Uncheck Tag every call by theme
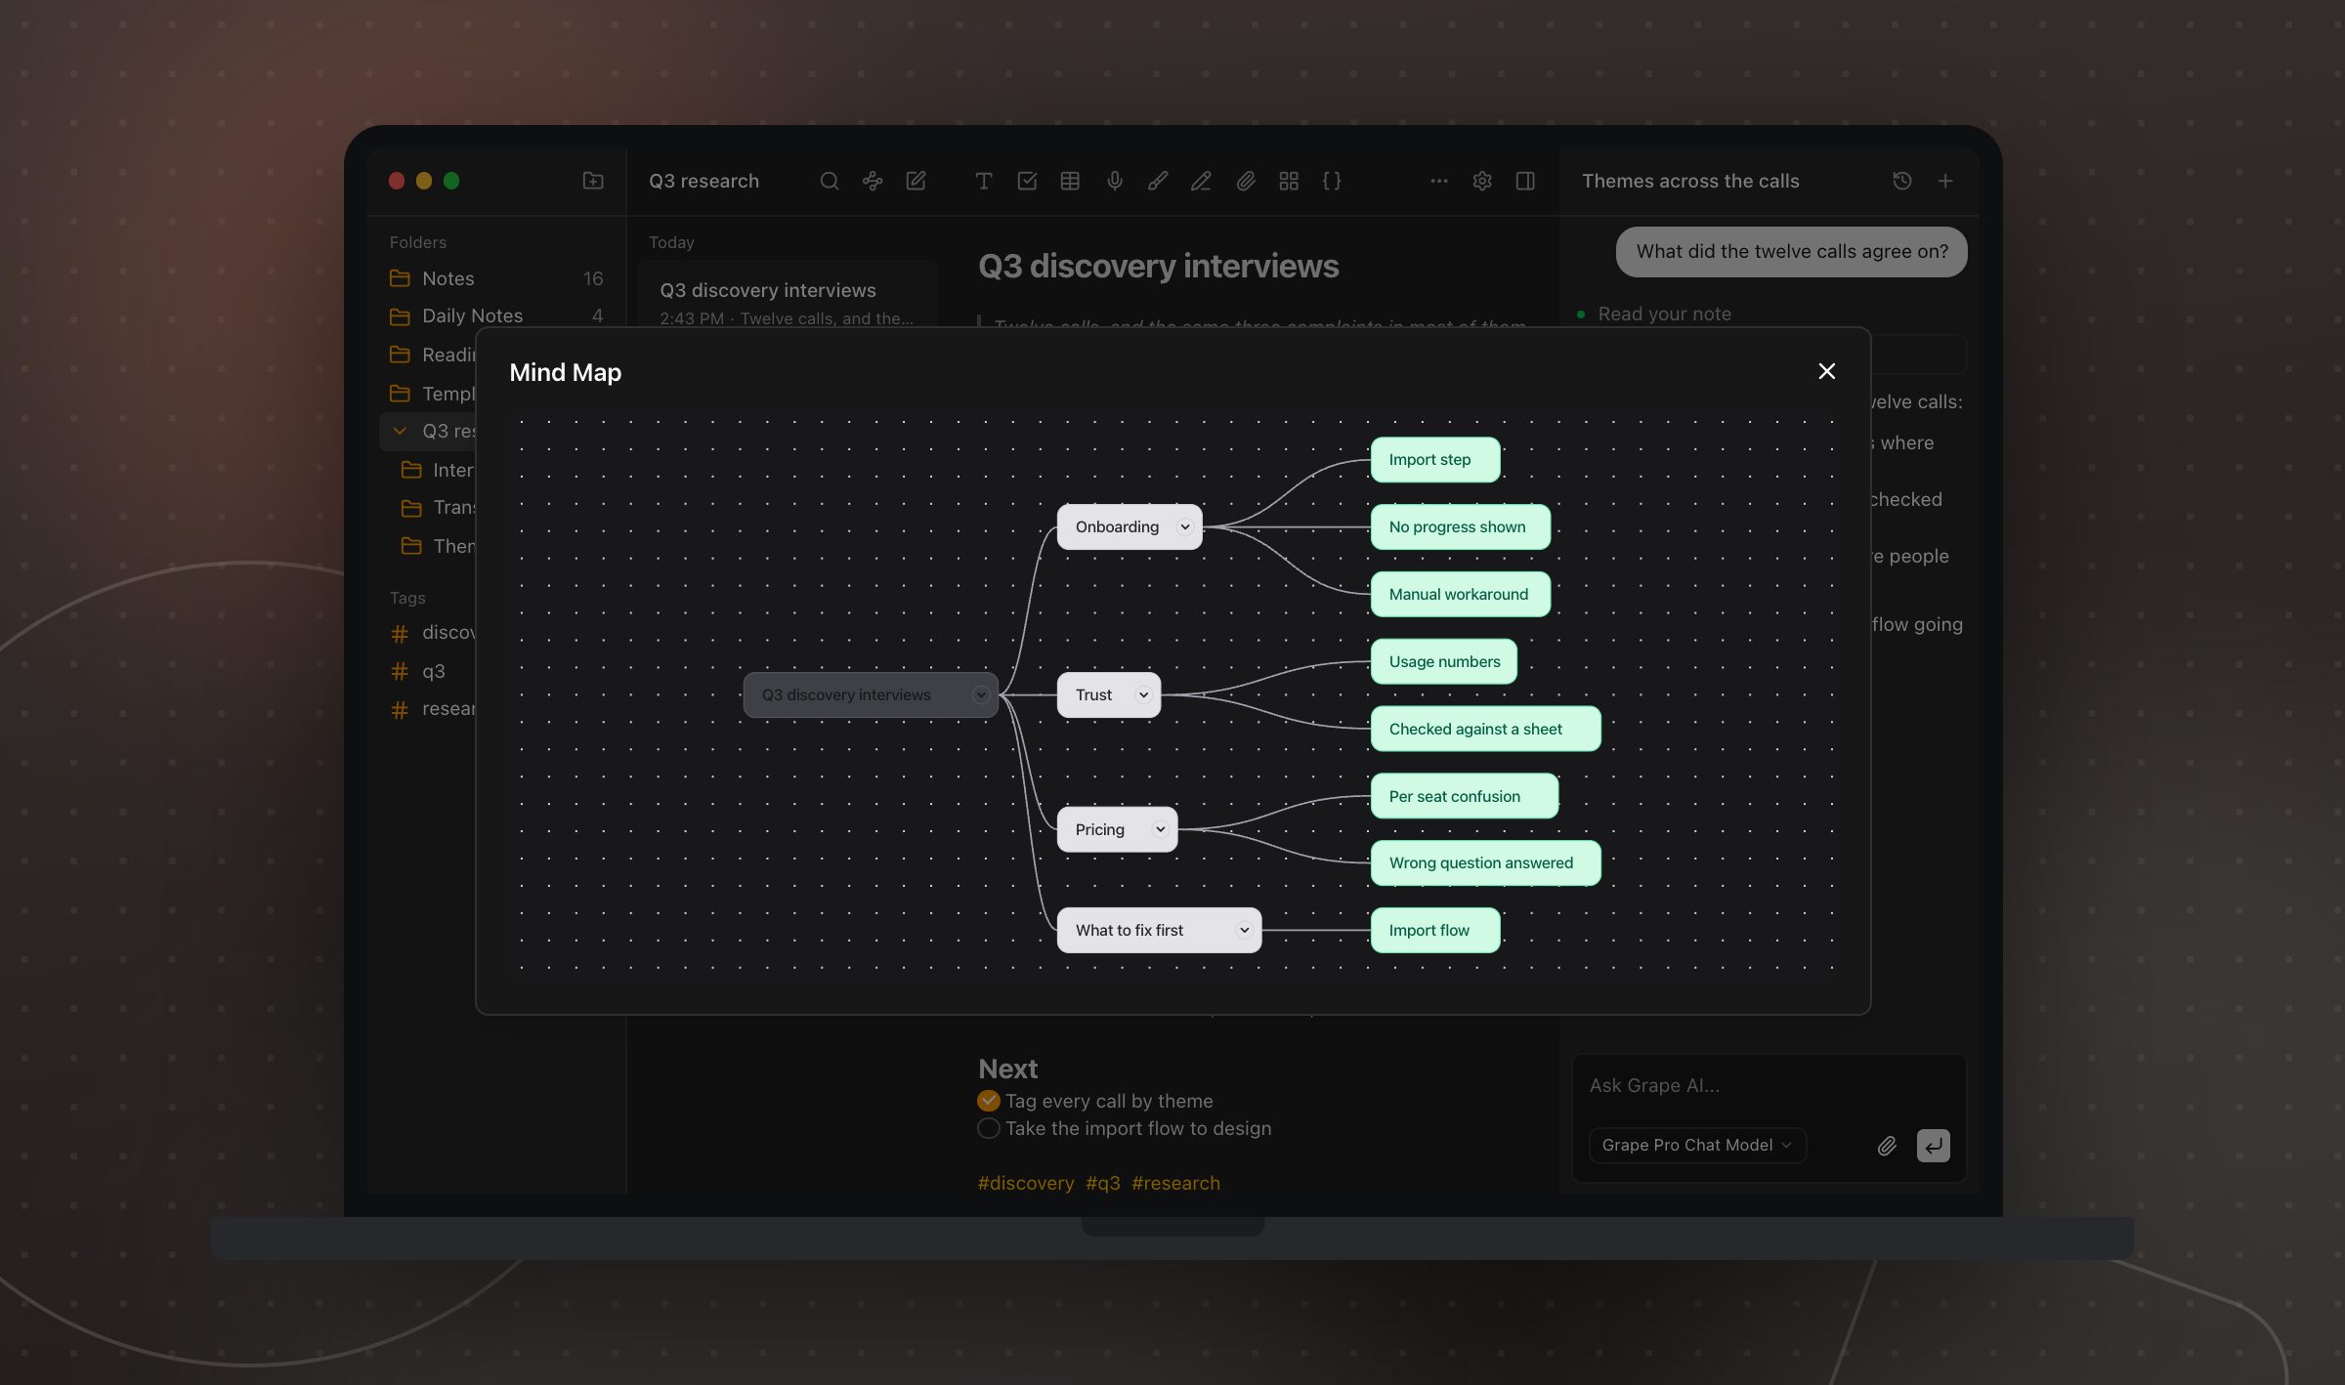Viewport: 2345px width, 1385px height. tap(988, 1101)
